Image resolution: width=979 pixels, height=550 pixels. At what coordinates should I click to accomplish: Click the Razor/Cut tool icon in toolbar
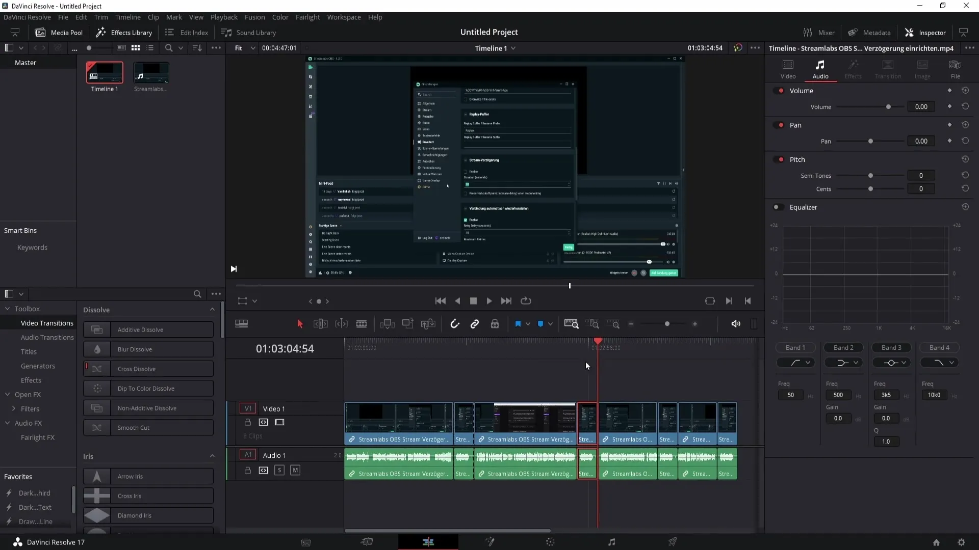pyautogui.click(x=362, y=324)
